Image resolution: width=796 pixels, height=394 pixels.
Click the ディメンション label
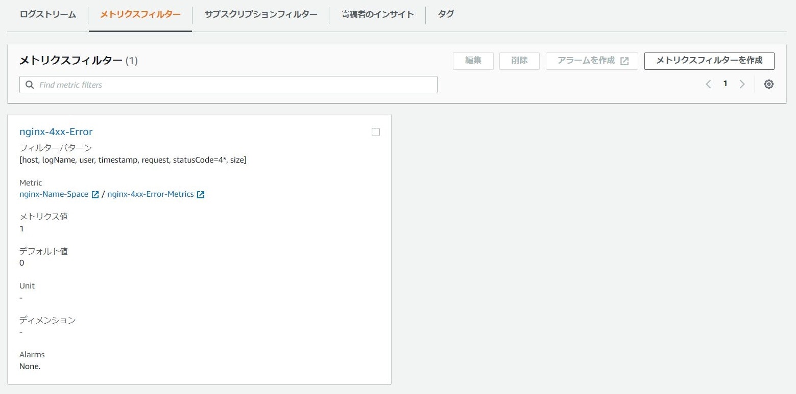[47, 320]
